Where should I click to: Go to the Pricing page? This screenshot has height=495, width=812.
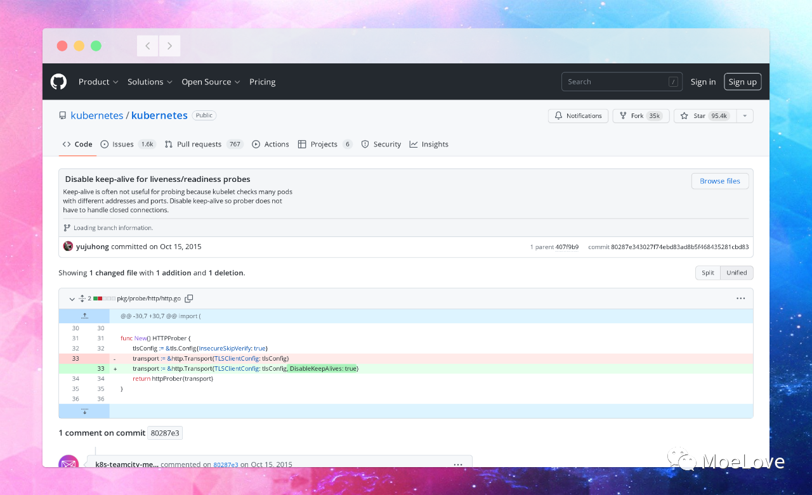(x=262, y=82)
